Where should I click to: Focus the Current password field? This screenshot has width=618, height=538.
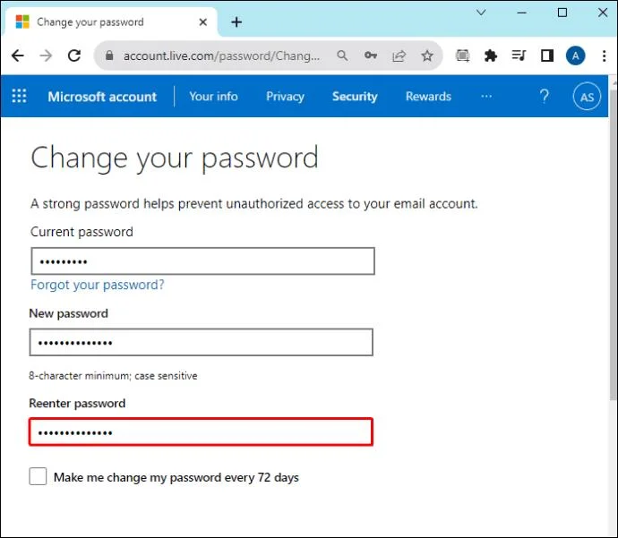[x=202, y=261]
